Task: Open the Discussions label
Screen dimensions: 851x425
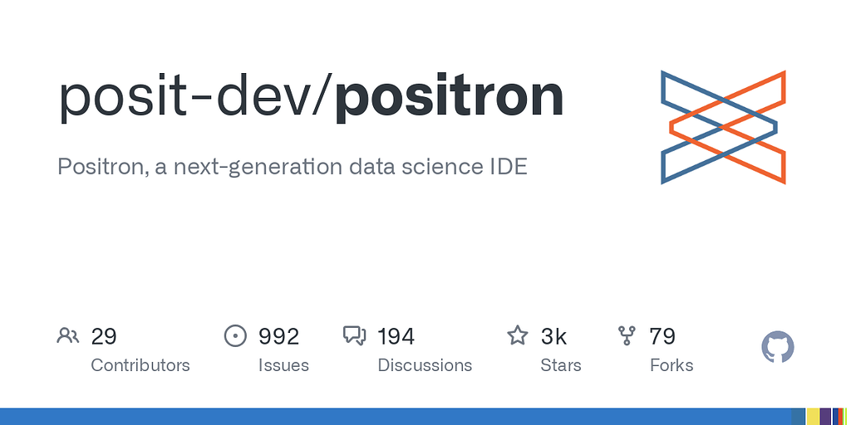Action: pyautogui.click(x=425, y=365)
